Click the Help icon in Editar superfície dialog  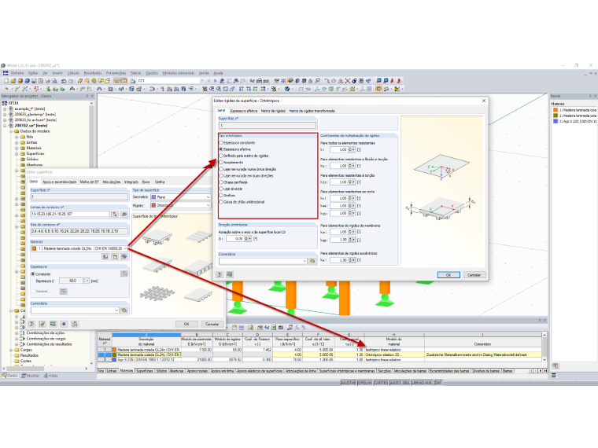point(31,324)
